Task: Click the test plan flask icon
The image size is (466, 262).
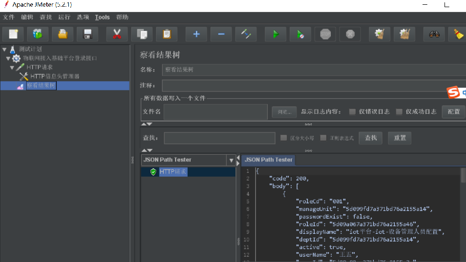Action: (x=12, y=49)
